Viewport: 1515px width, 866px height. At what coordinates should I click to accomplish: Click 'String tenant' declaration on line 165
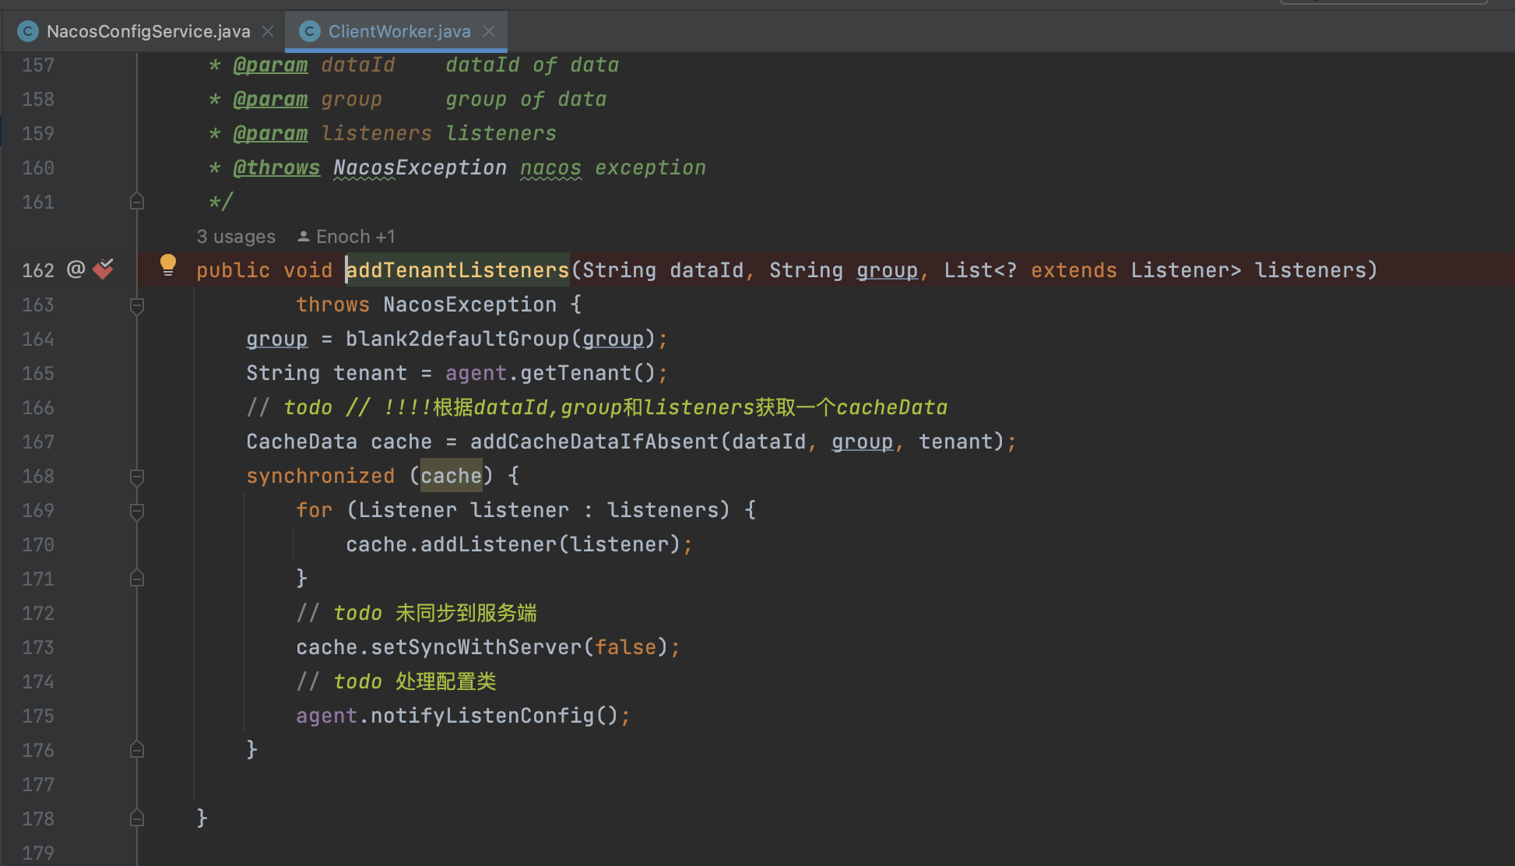pyautogui.click(x=327, y=373)
